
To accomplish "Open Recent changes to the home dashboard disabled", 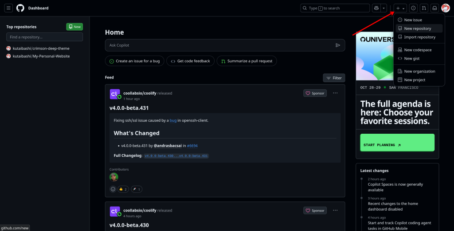I will 393,206.
